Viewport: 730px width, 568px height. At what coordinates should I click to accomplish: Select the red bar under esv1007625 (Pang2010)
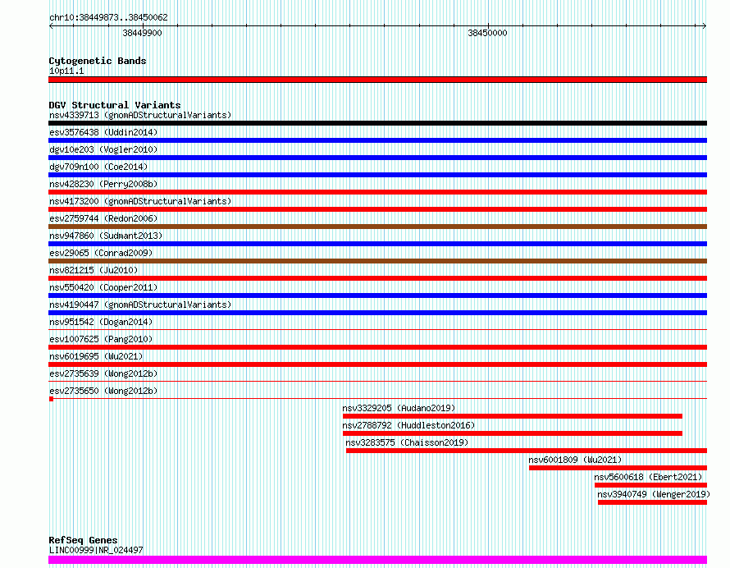point(377,347)
